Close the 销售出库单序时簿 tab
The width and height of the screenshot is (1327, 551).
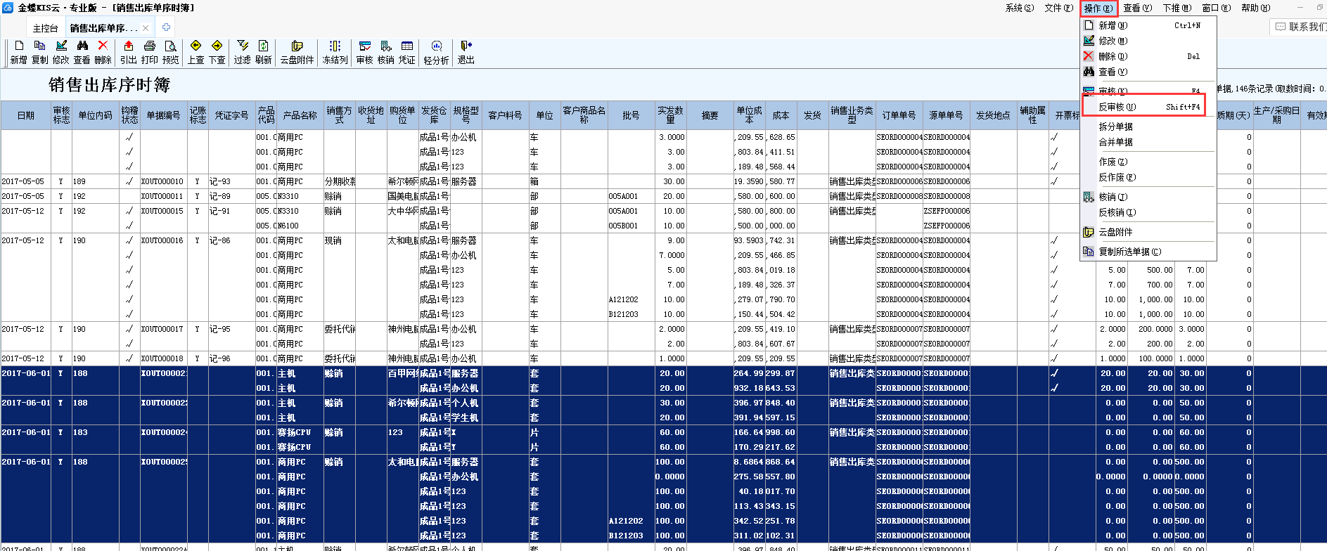pyautogui.click(x=146, y=28)
